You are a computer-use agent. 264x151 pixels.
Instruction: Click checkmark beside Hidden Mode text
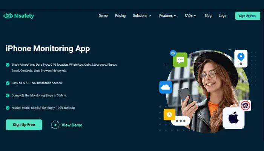[8, 108]
